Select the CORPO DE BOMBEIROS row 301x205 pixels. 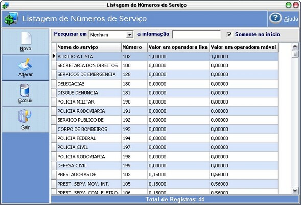click(x=165, y=130)
